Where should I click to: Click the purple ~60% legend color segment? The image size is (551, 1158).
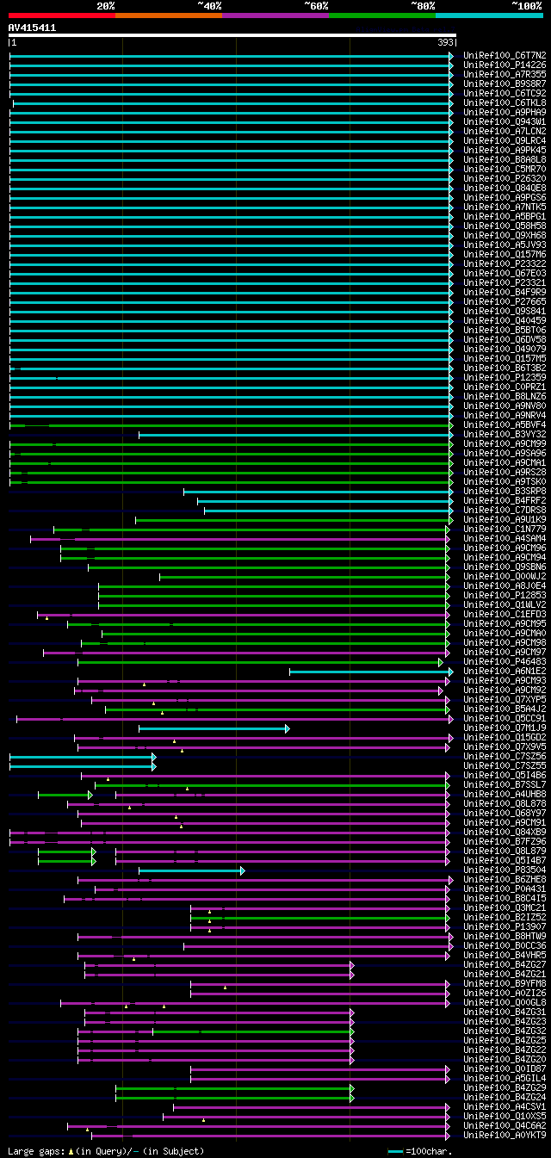[275, 15]
